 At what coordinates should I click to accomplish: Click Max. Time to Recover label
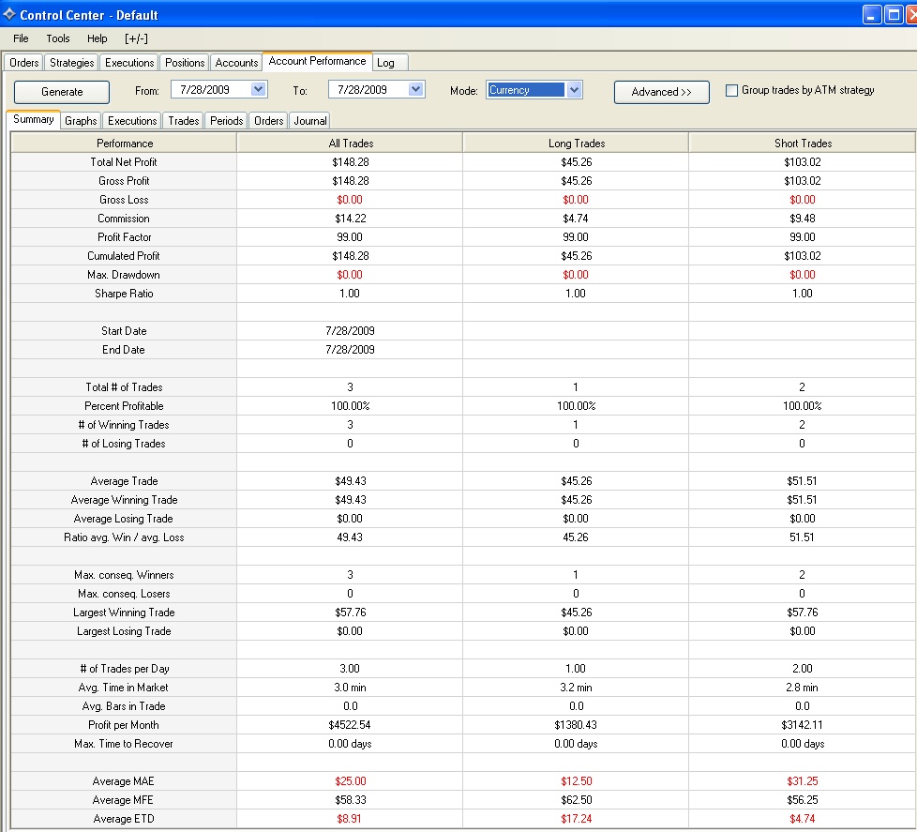point(124,744)
